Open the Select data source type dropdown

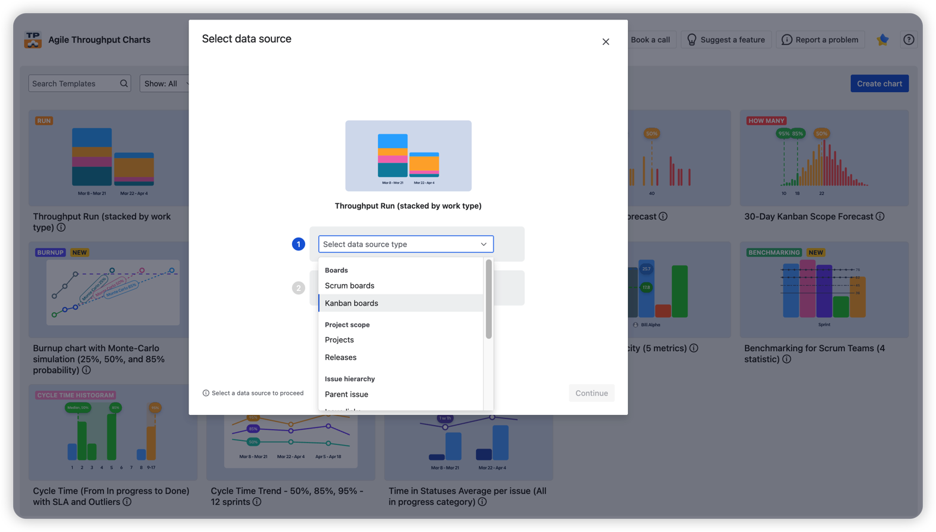point(406,244)
